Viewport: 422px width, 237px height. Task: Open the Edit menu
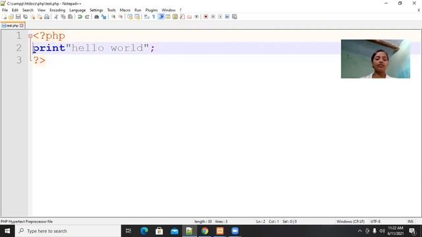point(15,11)
